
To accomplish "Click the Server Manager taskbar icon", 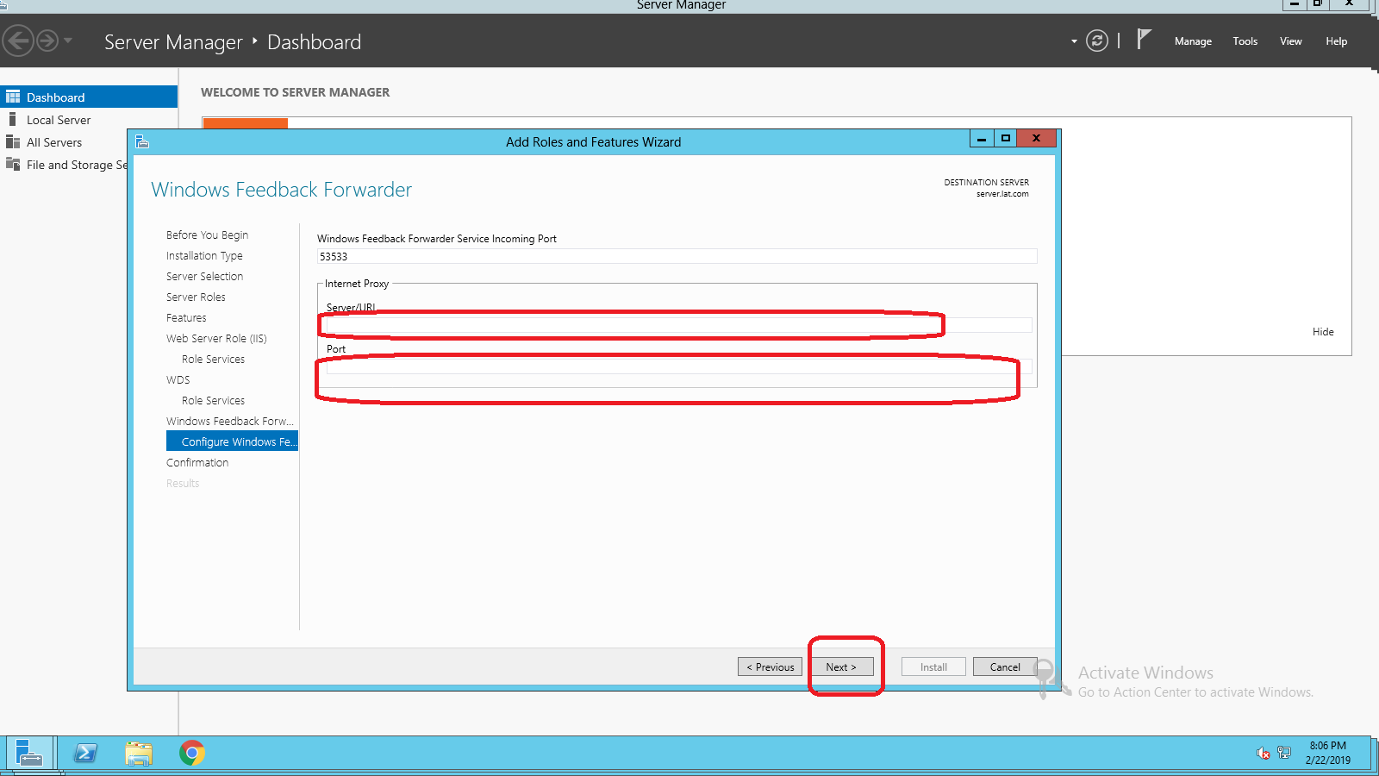I will [x=30, y=754].
